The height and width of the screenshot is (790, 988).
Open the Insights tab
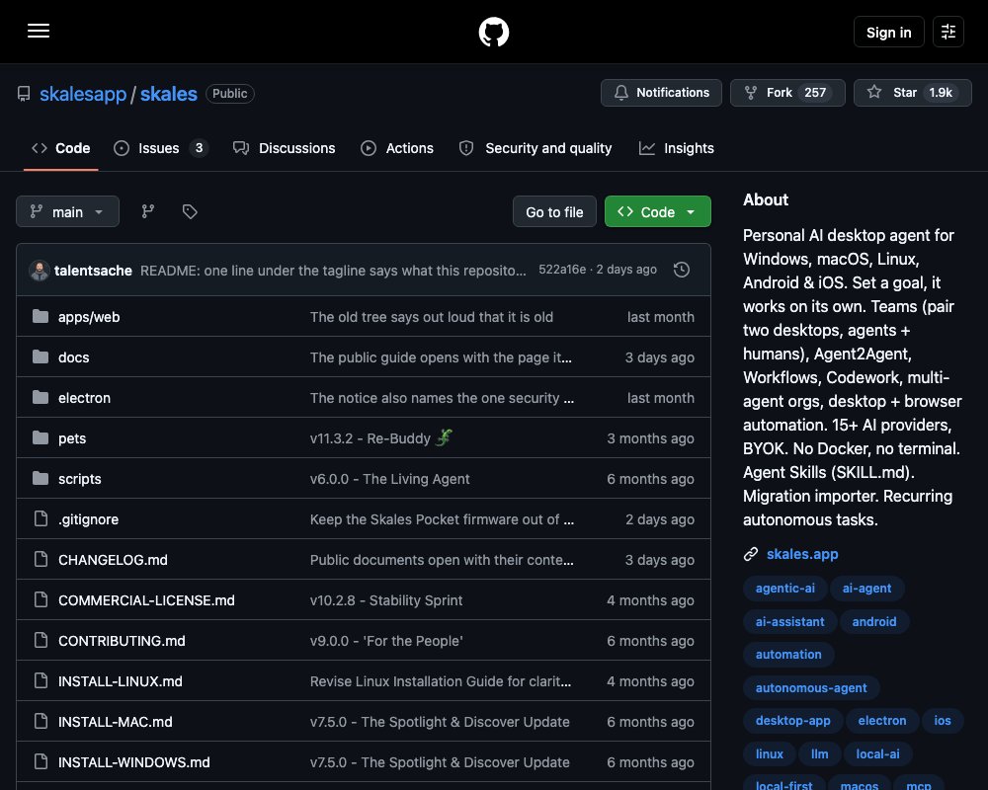click(x=676, y=148)
